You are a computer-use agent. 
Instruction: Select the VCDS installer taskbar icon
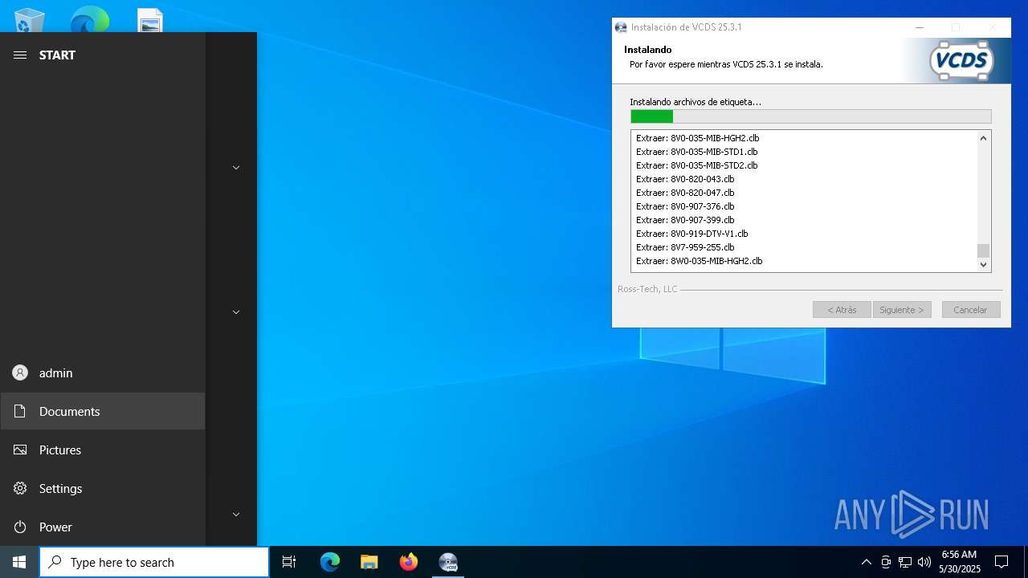(x=448, y=562)
